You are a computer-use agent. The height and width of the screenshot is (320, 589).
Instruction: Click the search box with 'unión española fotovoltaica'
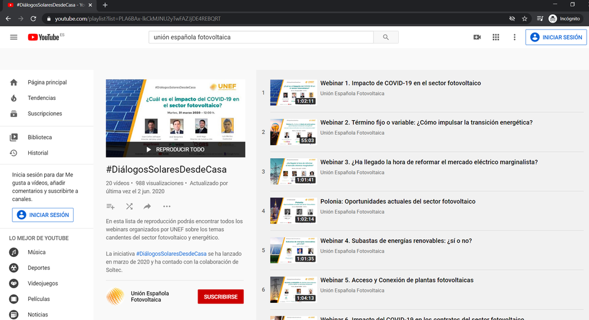pyautogui.click(x=261, y=37)
